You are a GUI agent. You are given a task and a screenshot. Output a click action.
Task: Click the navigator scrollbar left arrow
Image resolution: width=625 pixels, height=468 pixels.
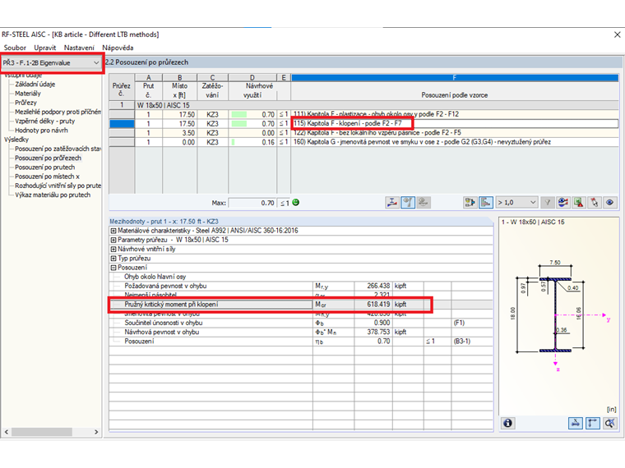point(7,432)
